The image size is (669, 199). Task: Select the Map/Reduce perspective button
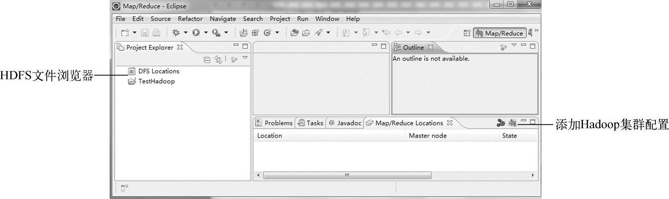tap(500, 33)
